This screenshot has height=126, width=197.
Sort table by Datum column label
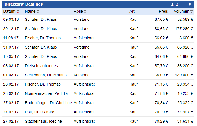(x=9, y=12)
